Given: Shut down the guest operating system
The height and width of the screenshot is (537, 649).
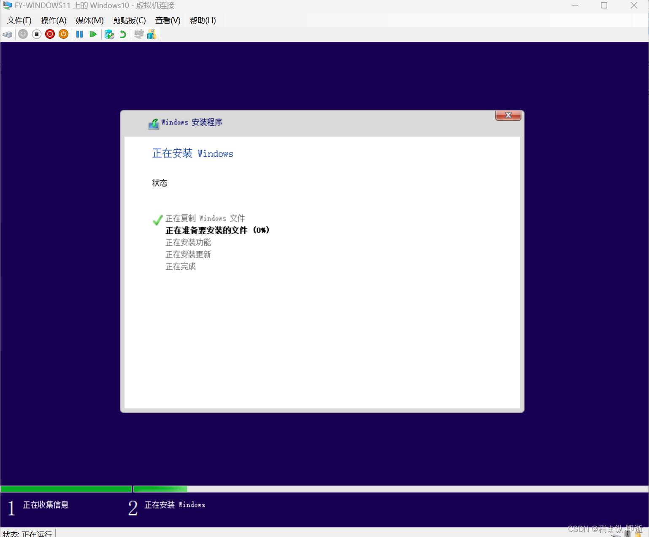Looking at the screenshot, I should click(50, 34).
